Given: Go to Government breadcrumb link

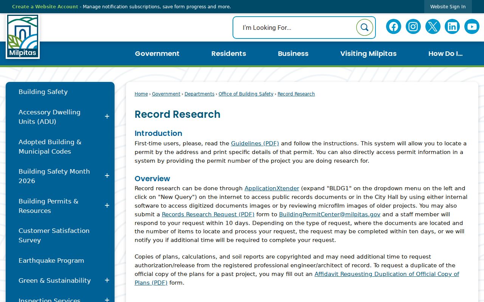Looking at the screenshot, I should coord(166,94).
